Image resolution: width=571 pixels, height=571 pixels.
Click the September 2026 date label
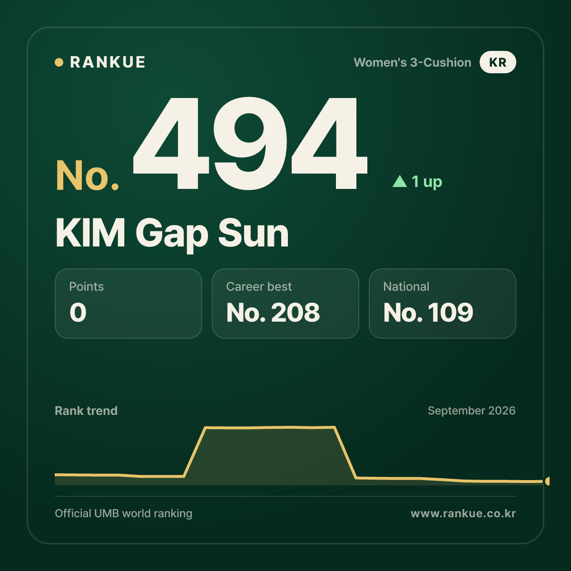click(x=472, y=411)
